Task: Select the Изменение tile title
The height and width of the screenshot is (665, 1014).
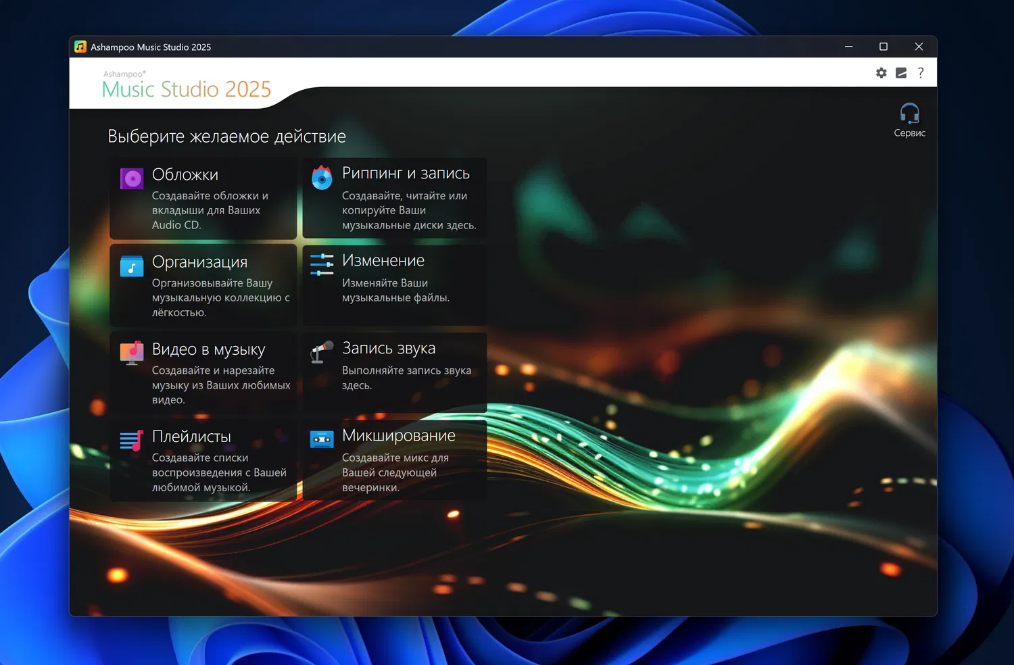Action: click(383, 260)
